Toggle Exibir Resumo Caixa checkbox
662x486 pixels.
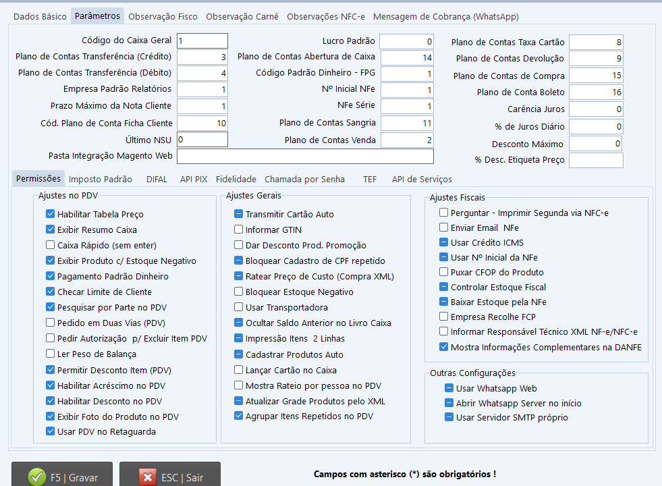point(50,230)
